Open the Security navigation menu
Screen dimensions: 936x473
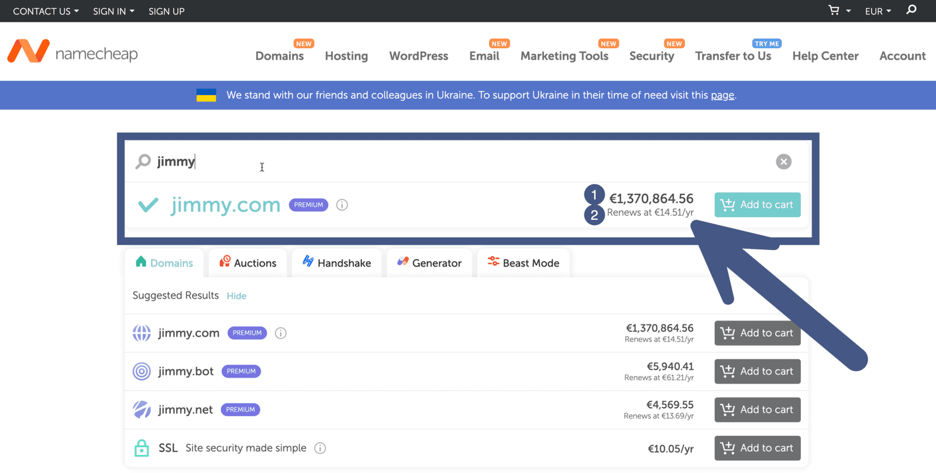(652, 56)
